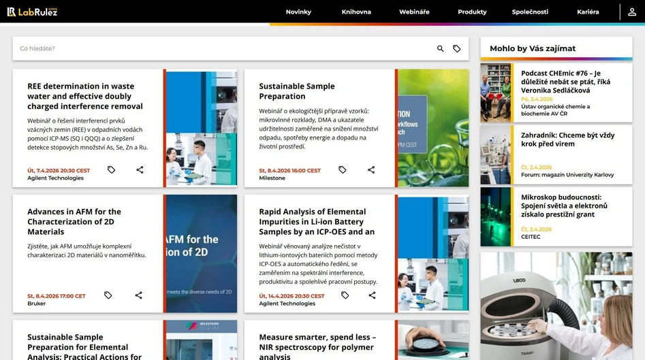This screenshot has height=360, width=645.
Task: Click tag icon on REE determination webinar
Action: tap(112, 169)
